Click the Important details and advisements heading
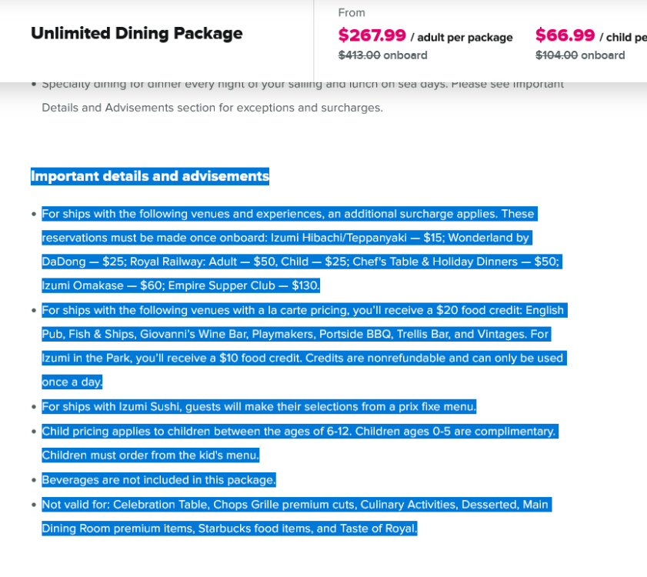The width and height of the screenshot is (647, 577). point(150,176)
